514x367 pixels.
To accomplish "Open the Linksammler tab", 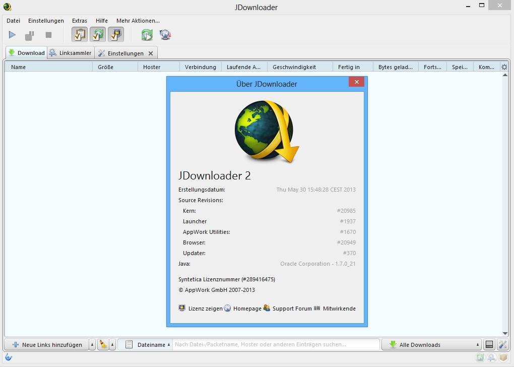I will pos(71,53).
